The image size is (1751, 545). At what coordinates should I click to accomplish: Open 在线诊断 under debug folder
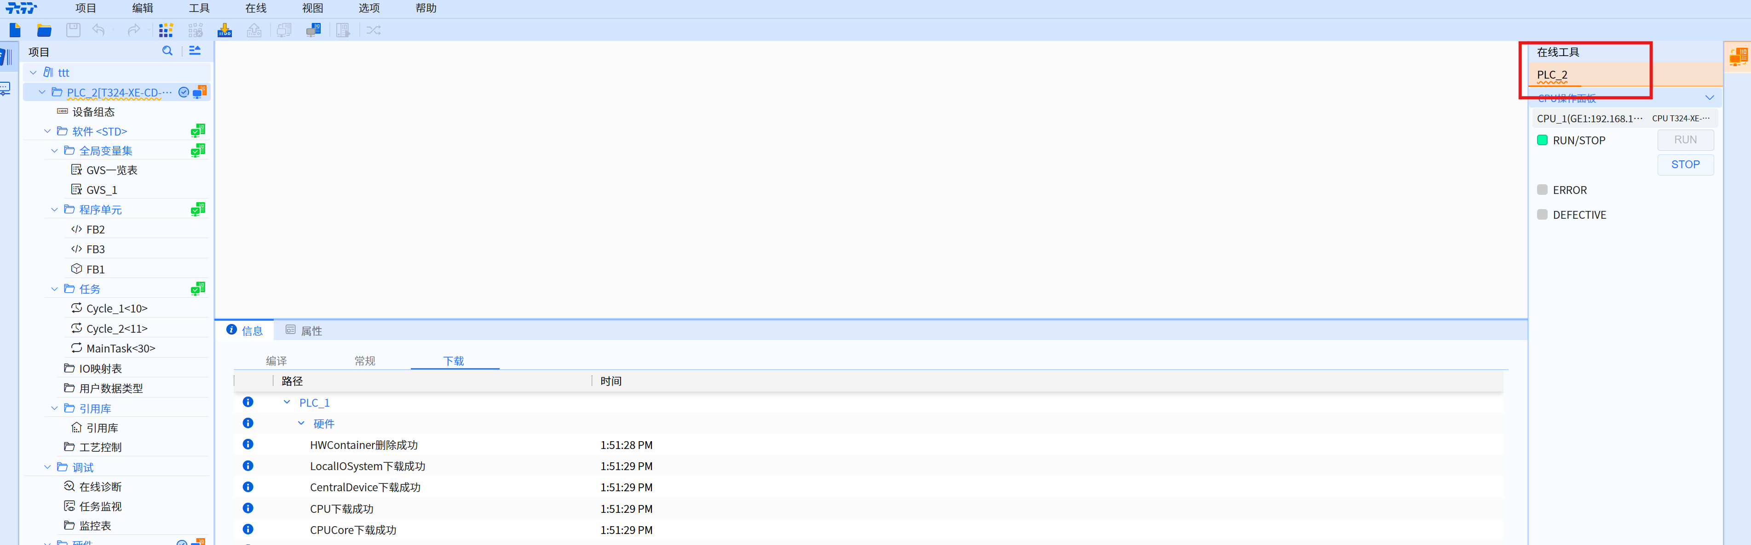100,487
